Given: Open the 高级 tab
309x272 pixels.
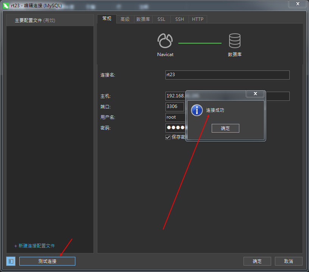Looking at the screenshot, I should [125, 19].
